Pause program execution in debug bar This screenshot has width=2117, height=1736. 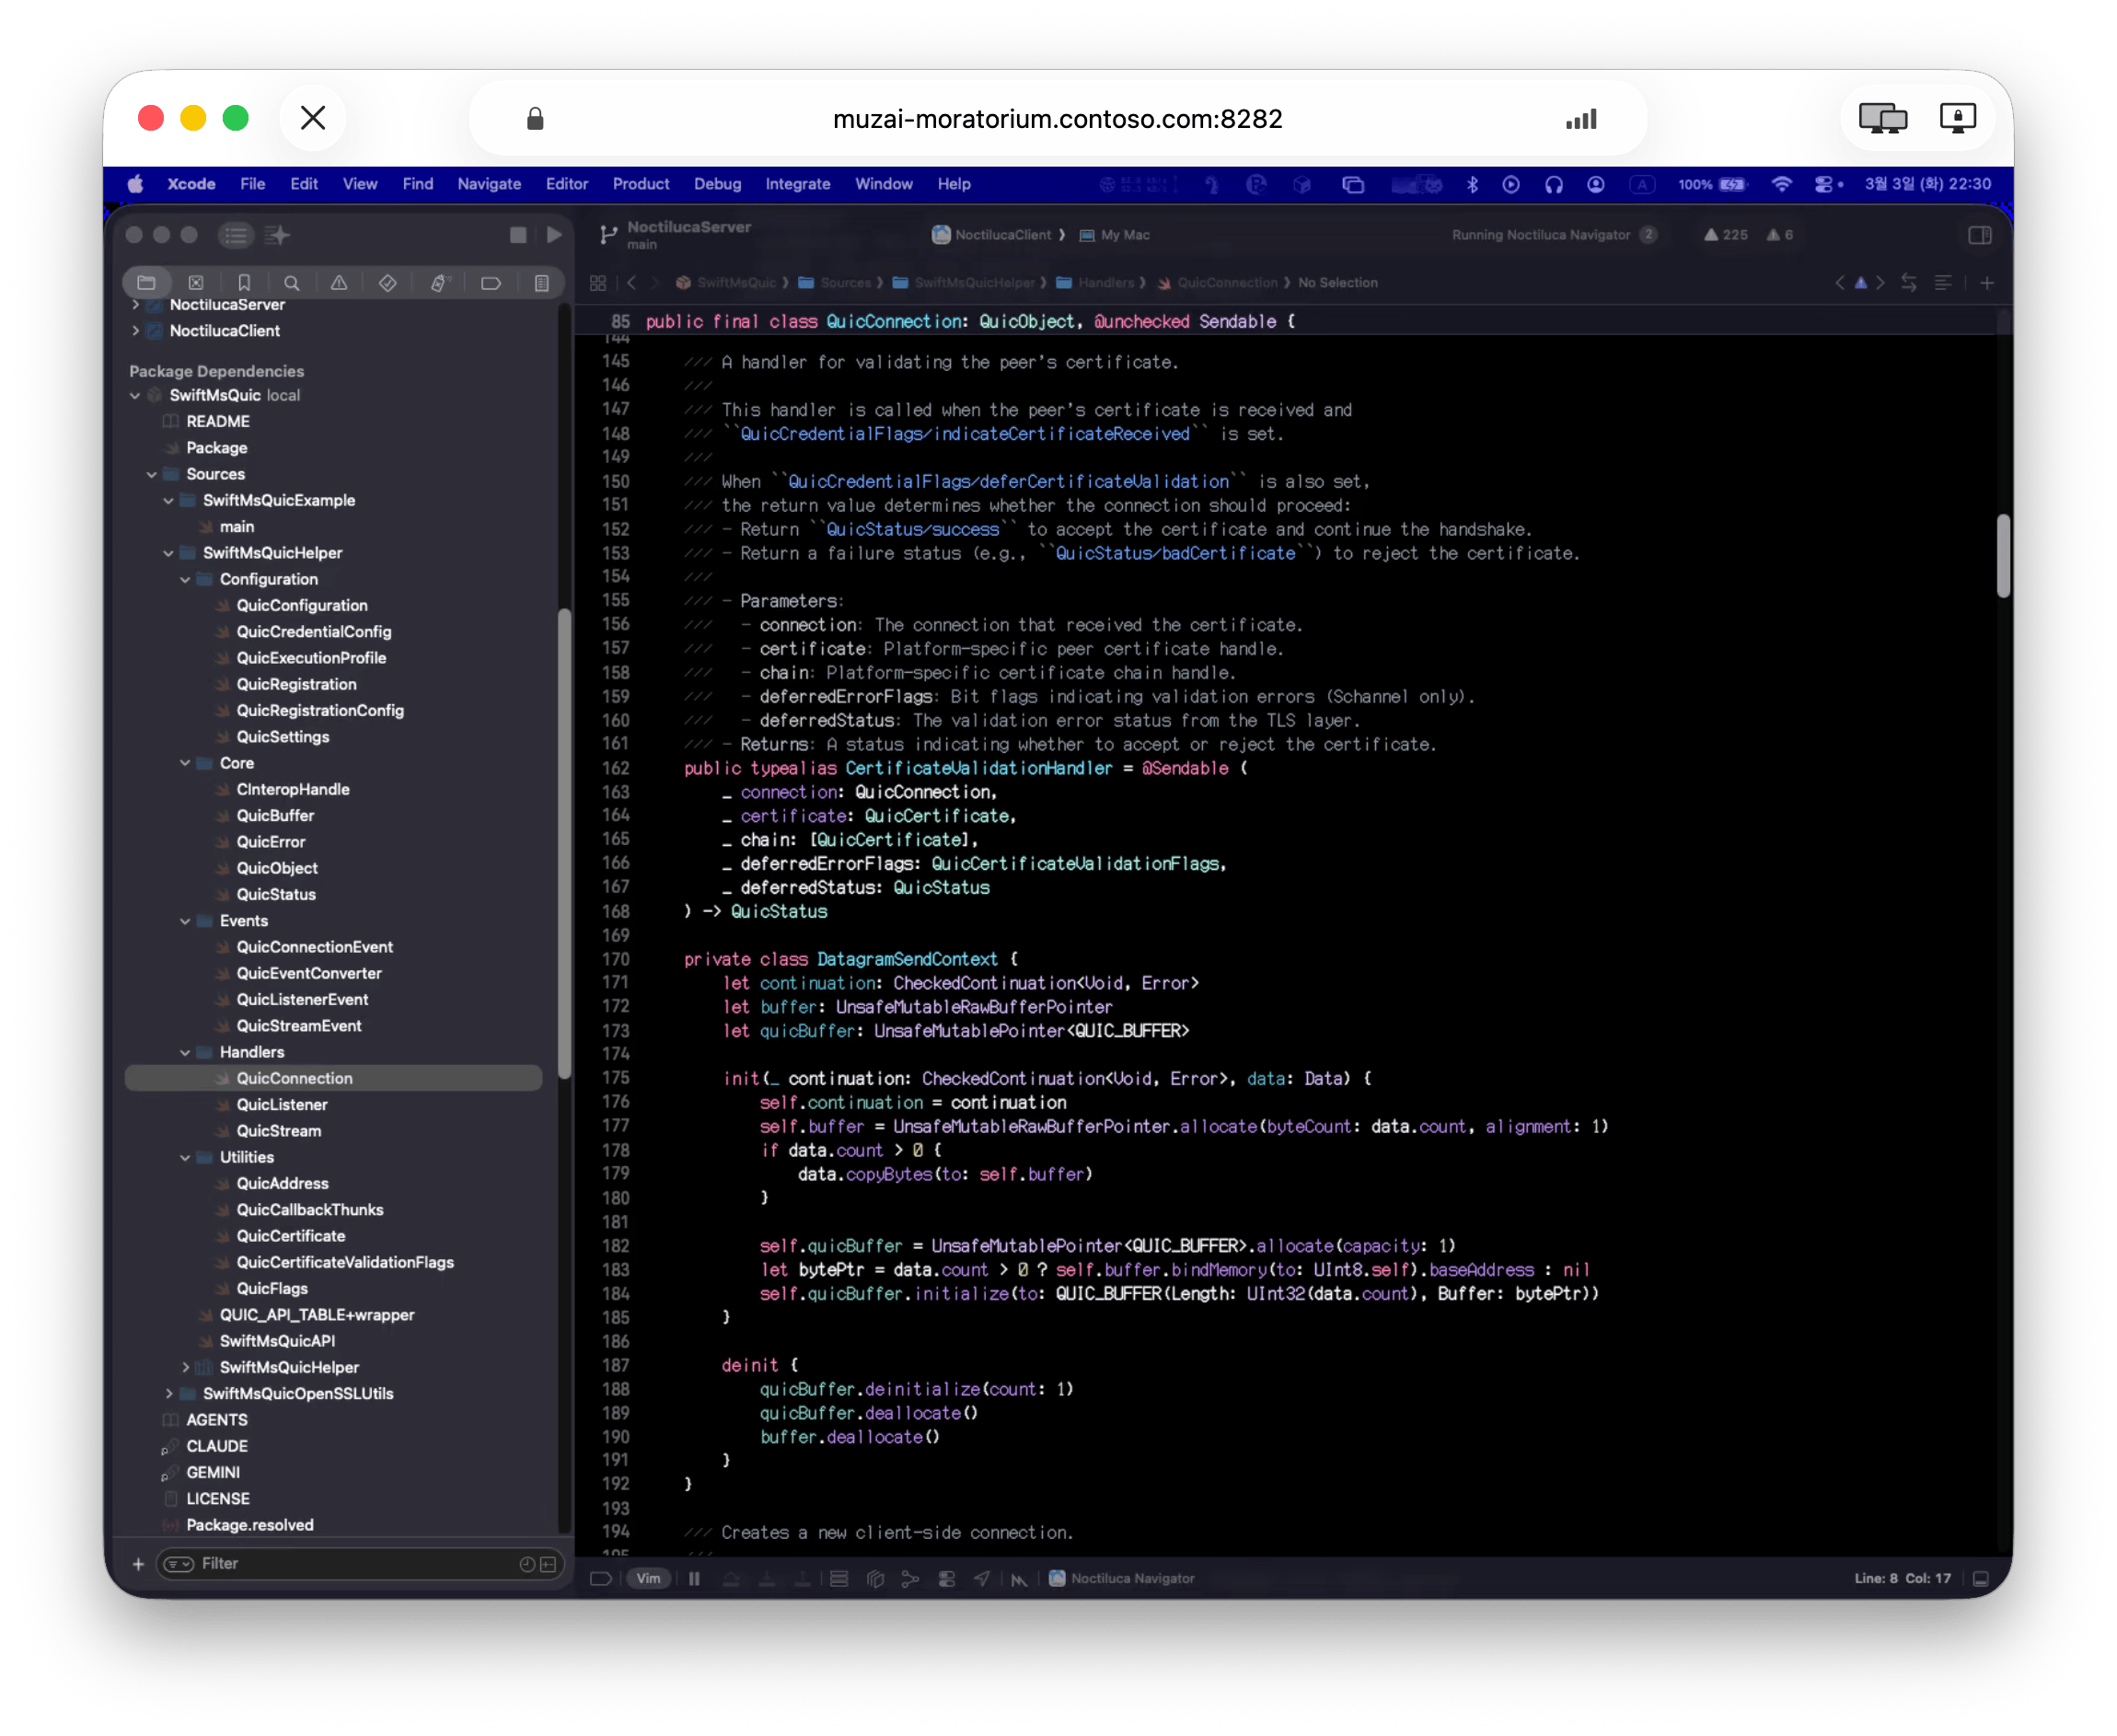coord(694,1578)
